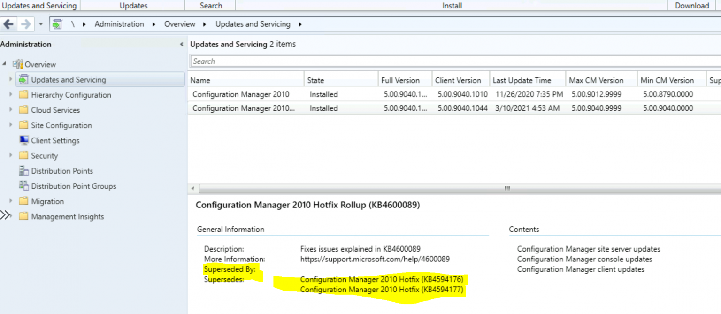Click the Install ribbon command

pyautogui.click(x=452, y=5)
